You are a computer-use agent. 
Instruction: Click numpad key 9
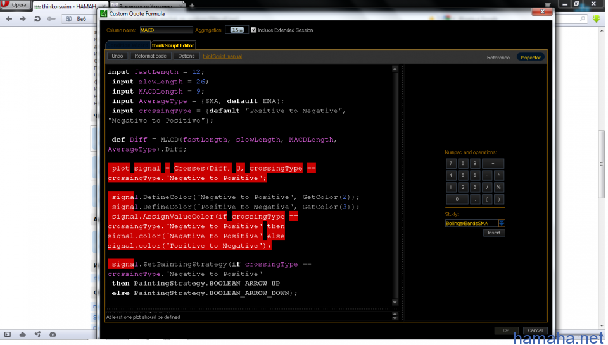pyautogui.click(x=474, y=163)
